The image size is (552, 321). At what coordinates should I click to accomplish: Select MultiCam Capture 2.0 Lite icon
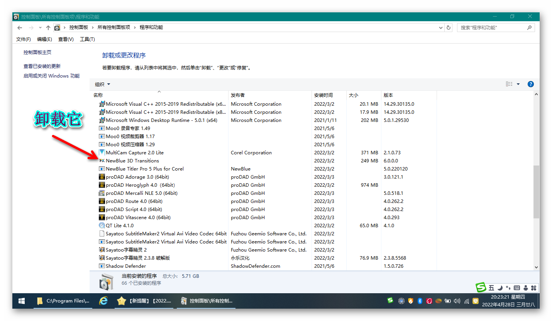pyautogui.click(x=102, y=153)
